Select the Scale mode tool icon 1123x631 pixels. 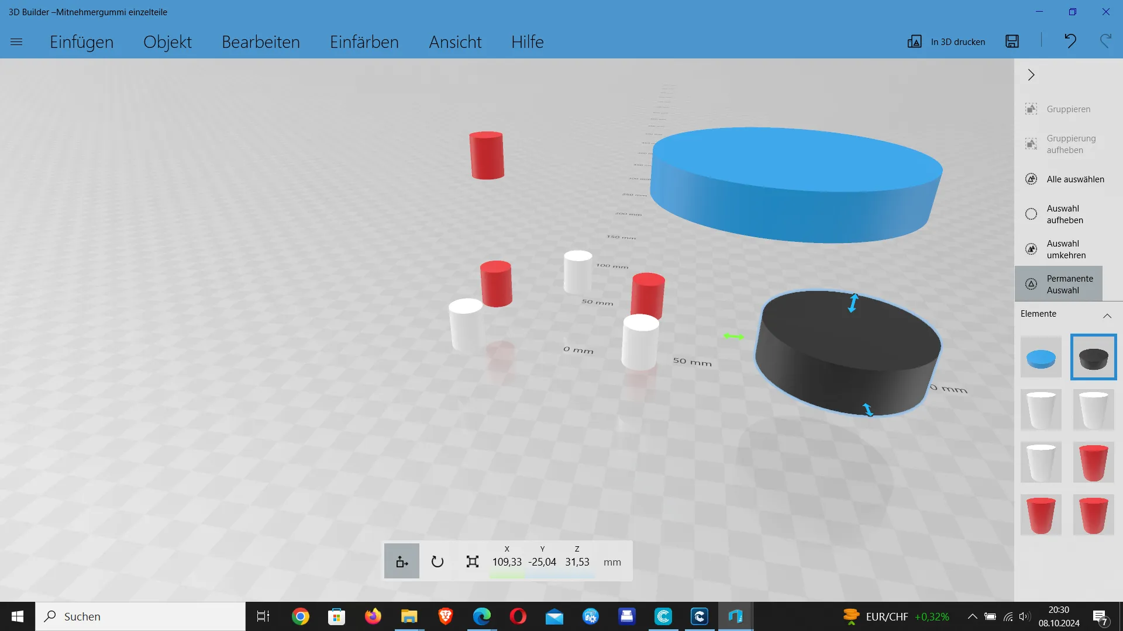[473, 561]
